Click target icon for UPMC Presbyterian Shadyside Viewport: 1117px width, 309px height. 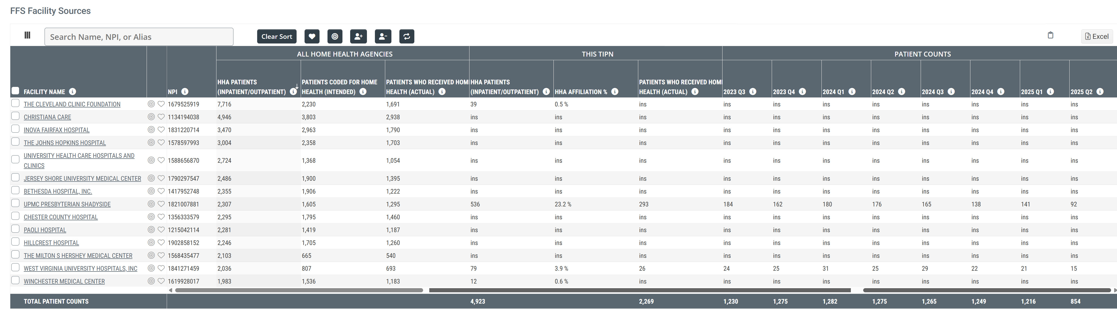pyautogui.click(x=151, y=204)
